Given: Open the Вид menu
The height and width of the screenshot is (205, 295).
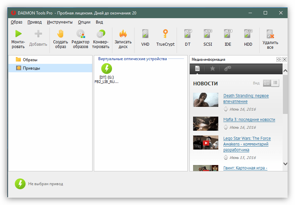Looking at the screenshot, I should pos(99,22).
